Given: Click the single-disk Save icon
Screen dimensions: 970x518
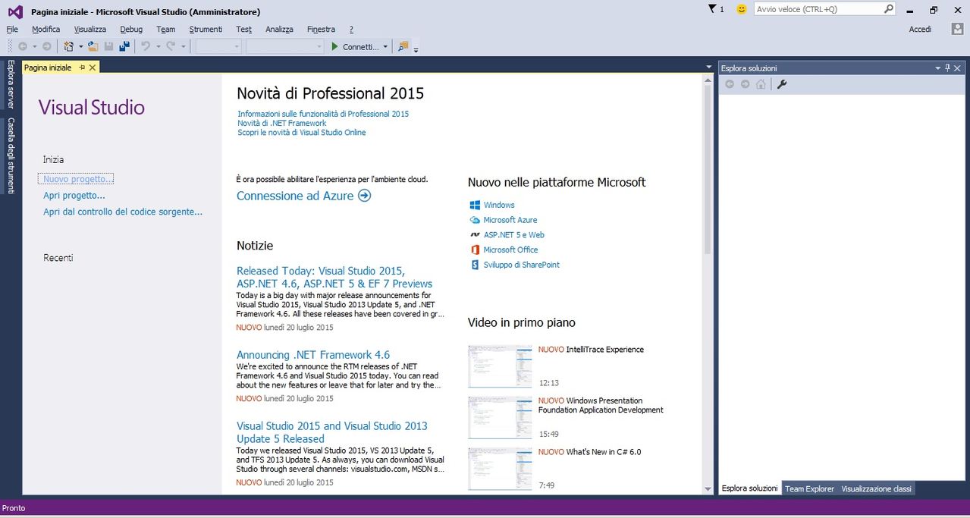Looking at the screenshot, I should pyautogui.click(x=109, y=46).
